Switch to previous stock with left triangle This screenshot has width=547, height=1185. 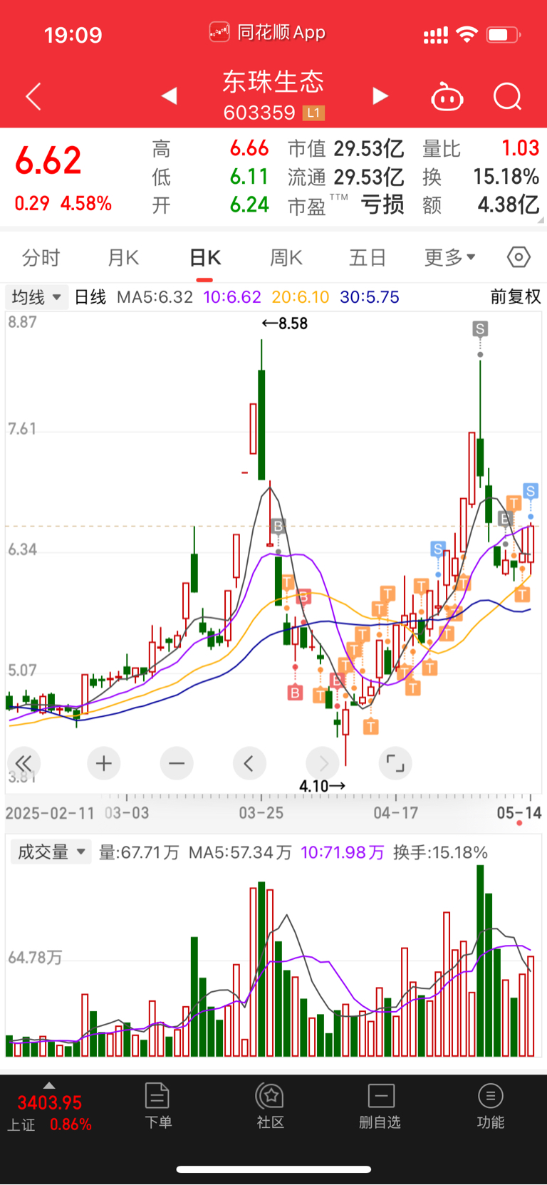pos(169,95)
